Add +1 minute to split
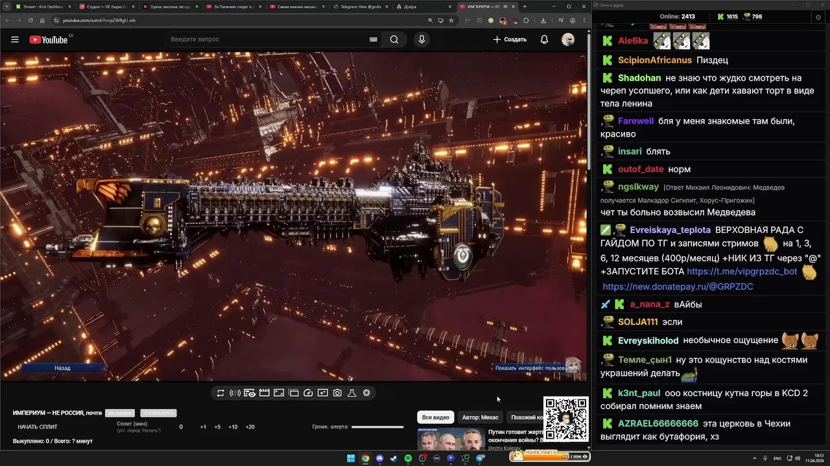The height and width of the screenshot is (466, 830). tap(203, 427)
